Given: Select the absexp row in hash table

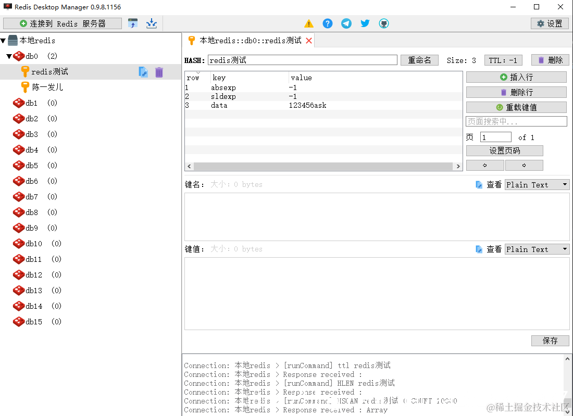Looking at the screenshot, I should click(x=323, y=87).
